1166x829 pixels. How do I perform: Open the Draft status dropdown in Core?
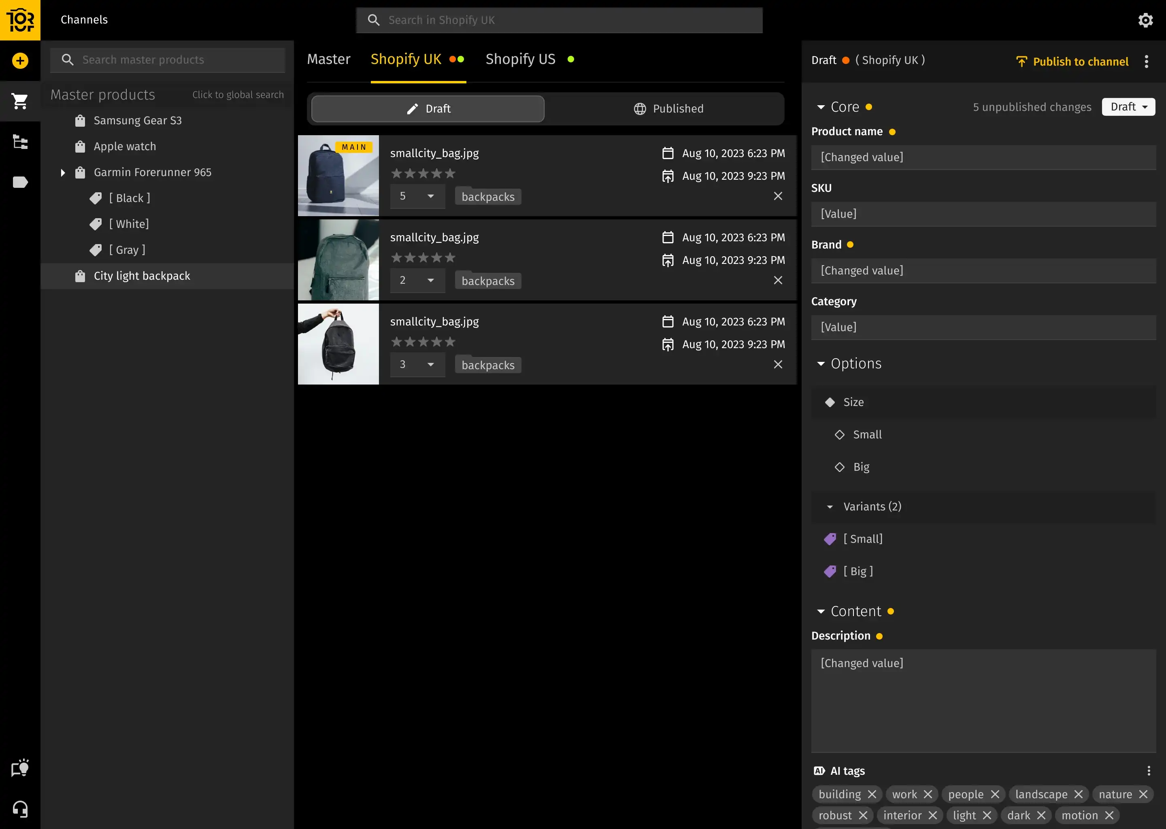[1128, 107]
